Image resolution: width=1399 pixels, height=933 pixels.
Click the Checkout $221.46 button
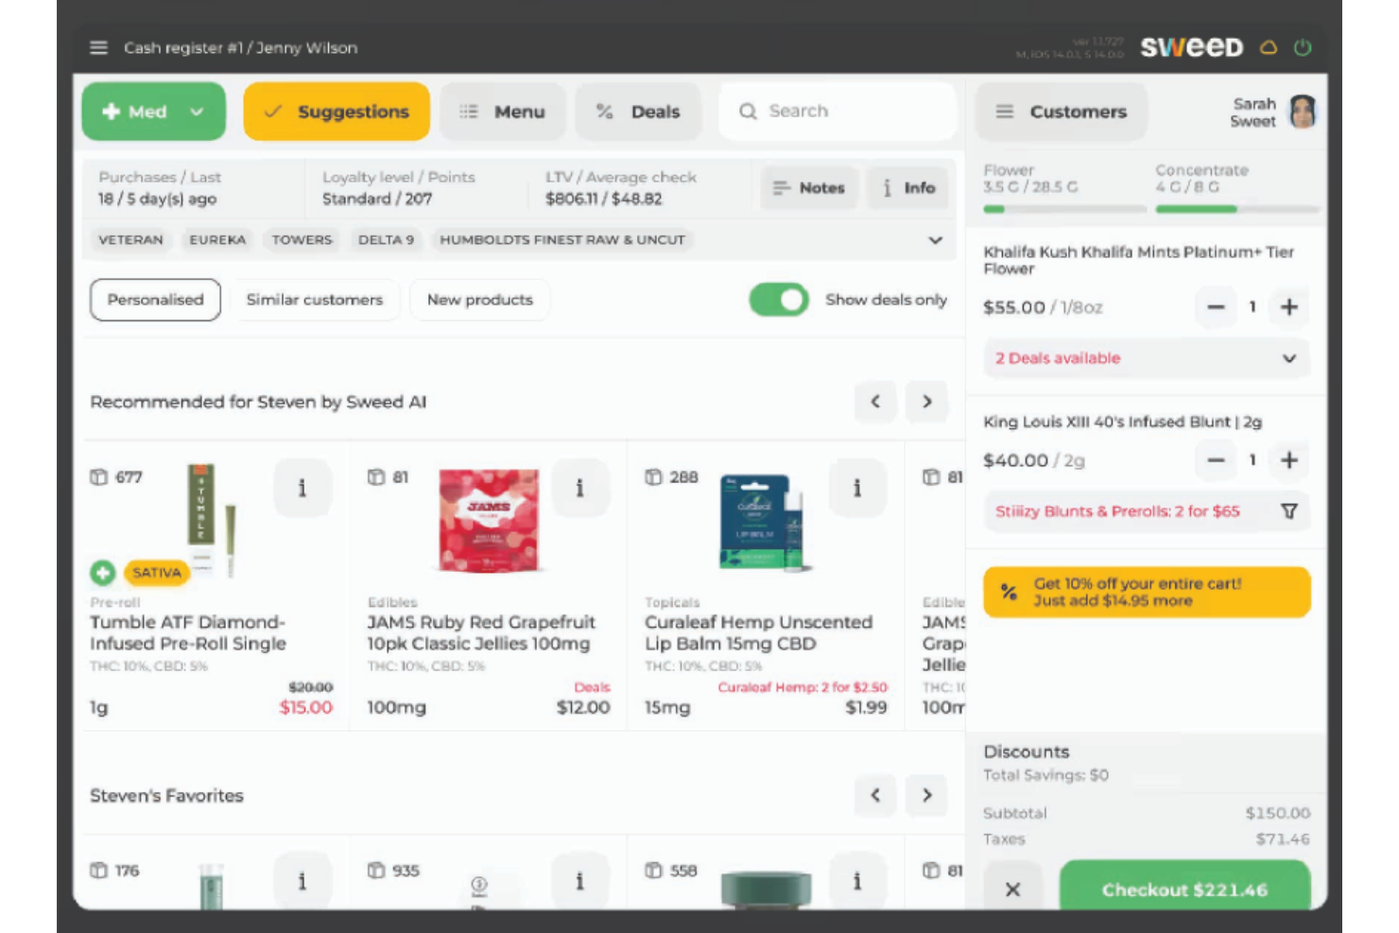click(1185, 887)
